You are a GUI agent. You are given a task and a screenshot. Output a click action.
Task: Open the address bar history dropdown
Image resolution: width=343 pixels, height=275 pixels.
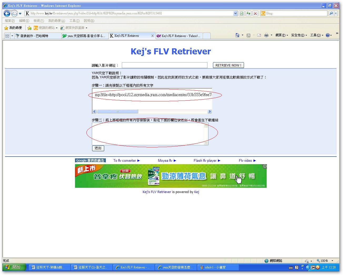(x=235, y=13)
